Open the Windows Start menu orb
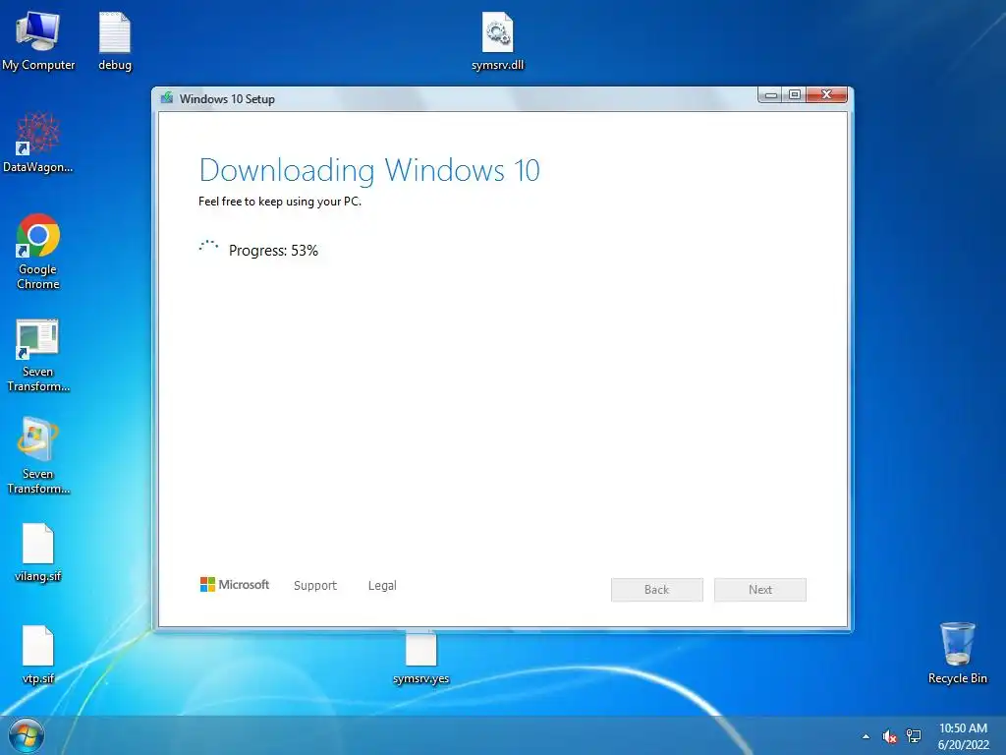This screenshot has width=1006, height=755. [x=27, y=736]
